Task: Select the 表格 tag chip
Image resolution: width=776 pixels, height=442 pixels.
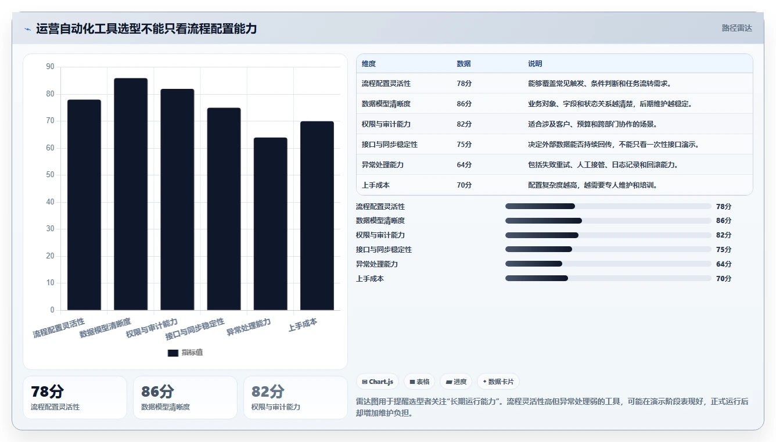Action: pyautogui.click(x=419, y=382)
